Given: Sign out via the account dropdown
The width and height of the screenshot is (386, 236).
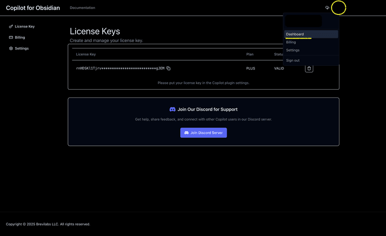Looking at the screenshot, I should 293,60.
